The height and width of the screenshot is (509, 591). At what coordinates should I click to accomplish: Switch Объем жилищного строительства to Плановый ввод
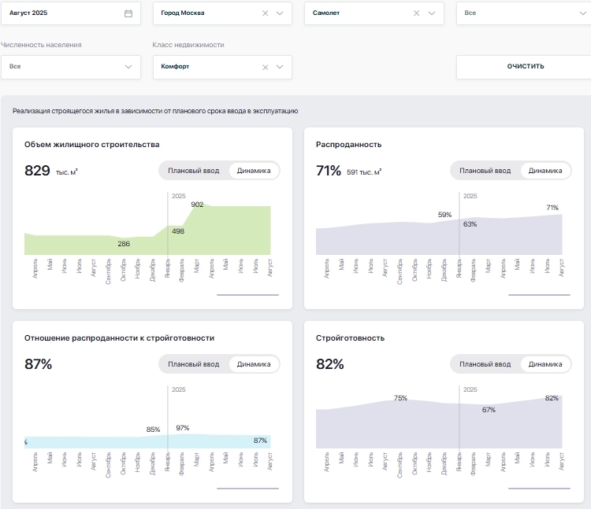194,171
